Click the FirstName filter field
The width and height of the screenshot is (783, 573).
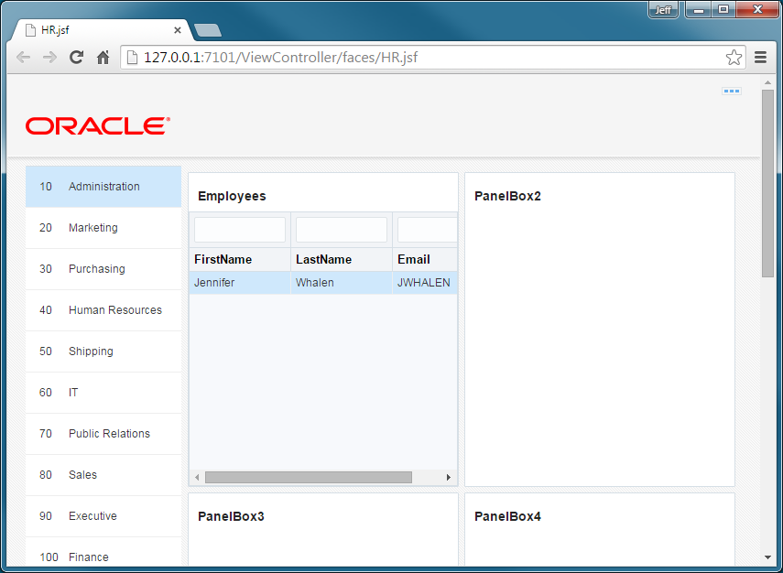point(240,230)
